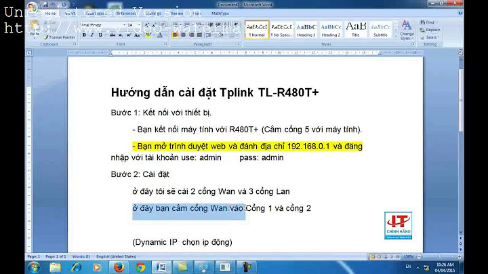Open the Line Spacing dropdown
Image resolution: width=488 pixels, height=274 pixels.
coord(209,35)
